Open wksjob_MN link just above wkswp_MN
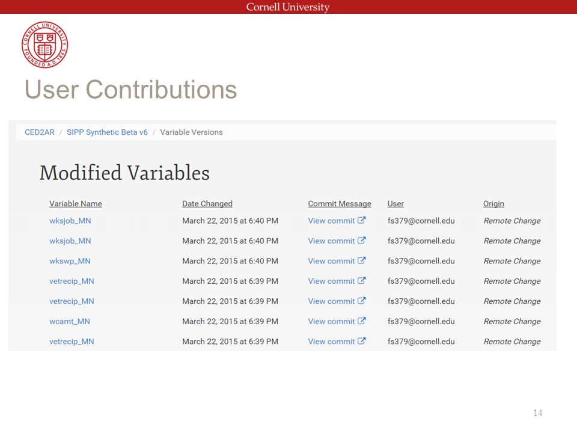577x433 pixels. [70, 241]
